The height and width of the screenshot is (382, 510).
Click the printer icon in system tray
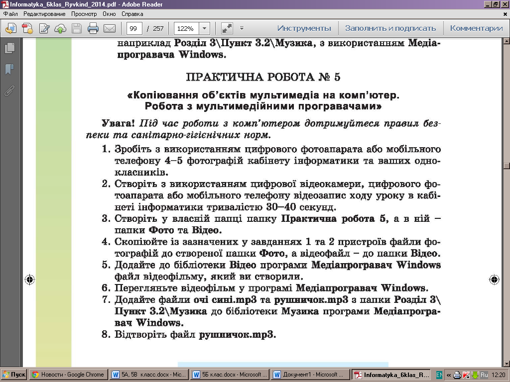click(x=457, y=375)
